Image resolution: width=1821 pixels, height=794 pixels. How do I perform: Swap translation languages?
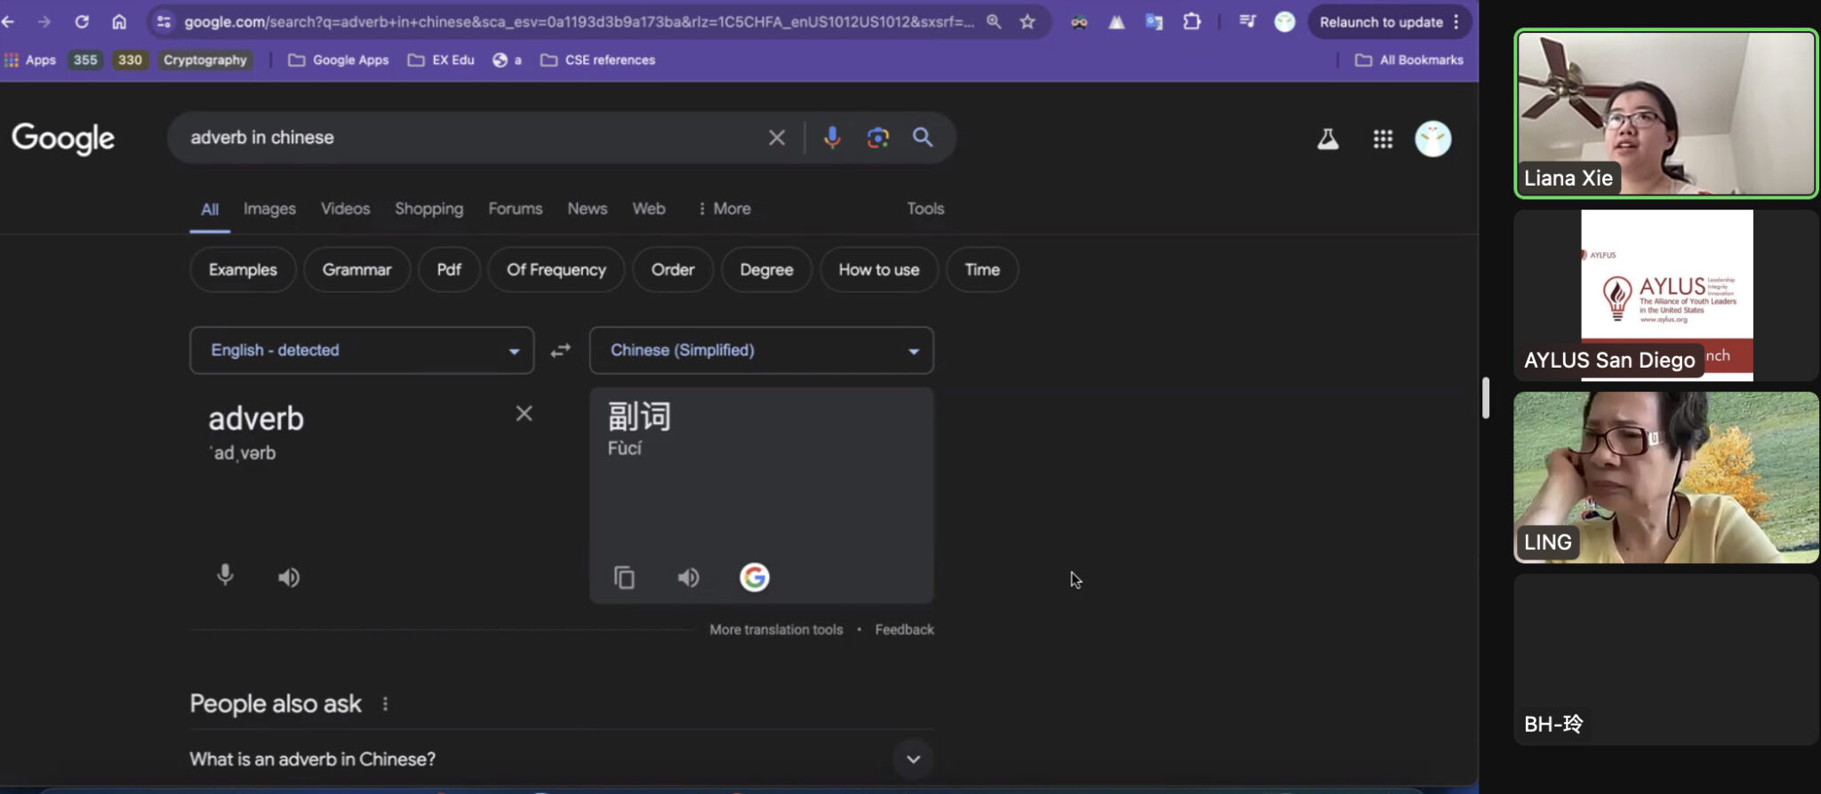(560, 351)
